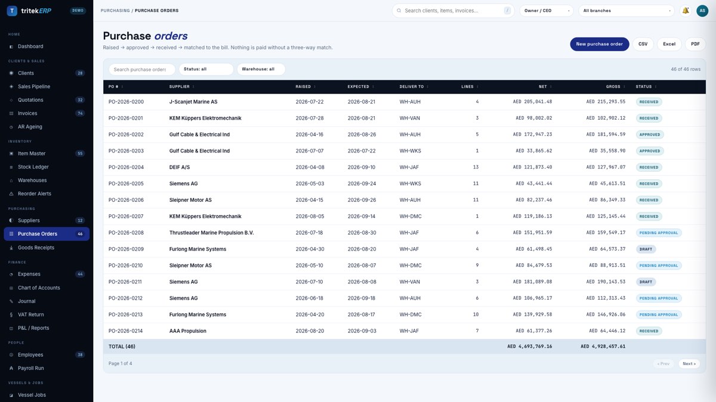Open purchase order PO-2026-0204
This screenshot has width=716, height=402.
click(x=126, y=167)
